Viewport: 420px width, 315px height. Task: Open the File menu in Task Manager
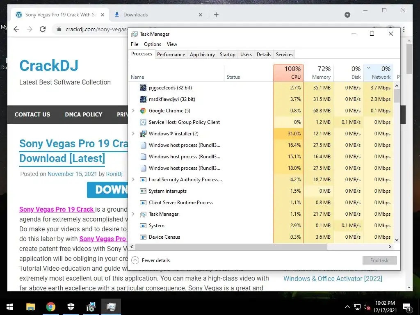135,44
